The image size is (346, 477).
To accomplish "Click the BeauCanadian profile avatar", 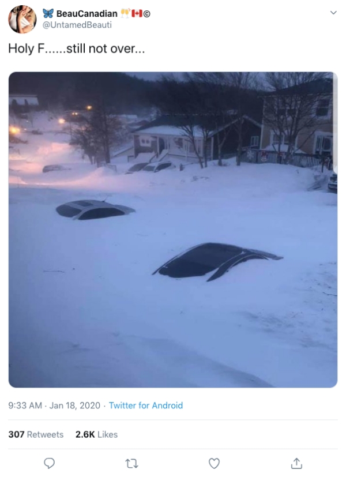I will point(22,19).
